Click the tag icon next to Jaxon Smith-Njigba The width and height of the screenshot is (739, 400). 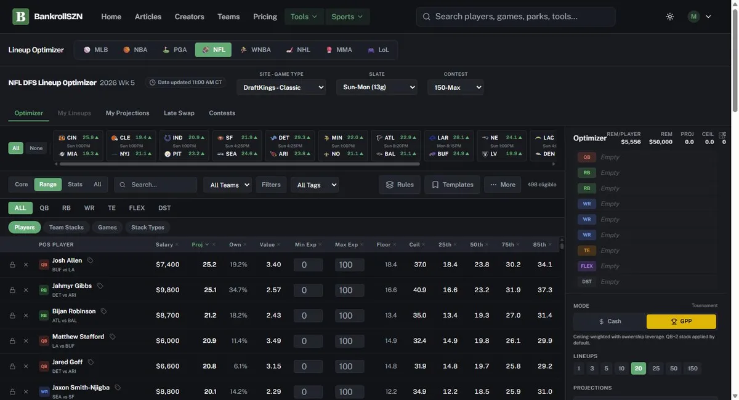tap(118, 388)
